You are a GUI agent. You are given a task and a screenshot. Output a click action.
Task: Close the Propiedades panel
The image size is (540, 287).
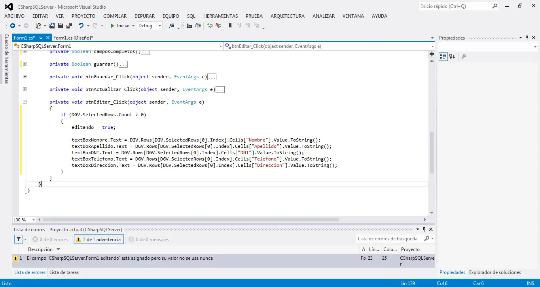534,38
